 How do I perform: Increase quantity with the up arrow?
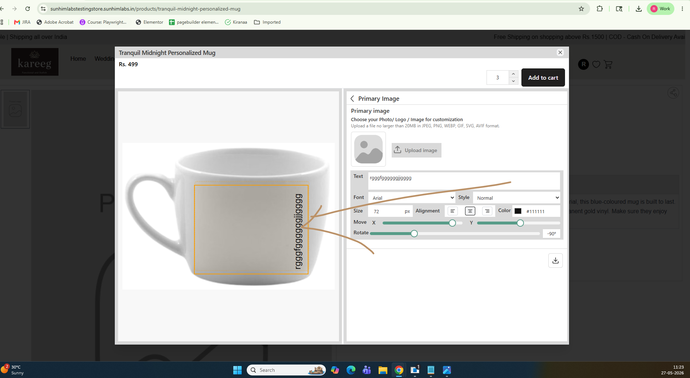(513, 74)
